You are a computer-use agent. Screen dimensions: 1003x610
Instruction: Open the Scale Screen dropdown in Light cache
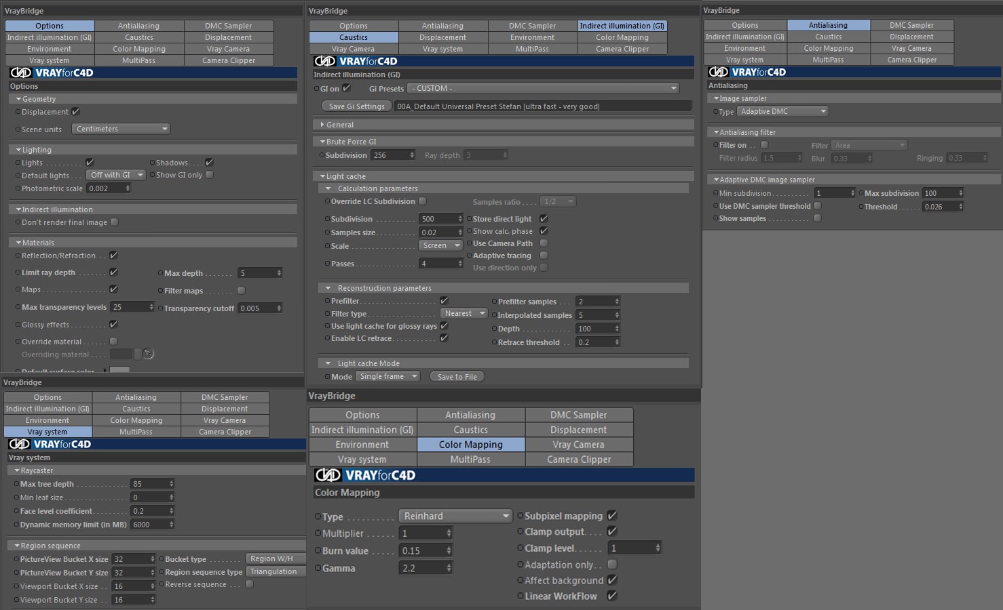440,246
